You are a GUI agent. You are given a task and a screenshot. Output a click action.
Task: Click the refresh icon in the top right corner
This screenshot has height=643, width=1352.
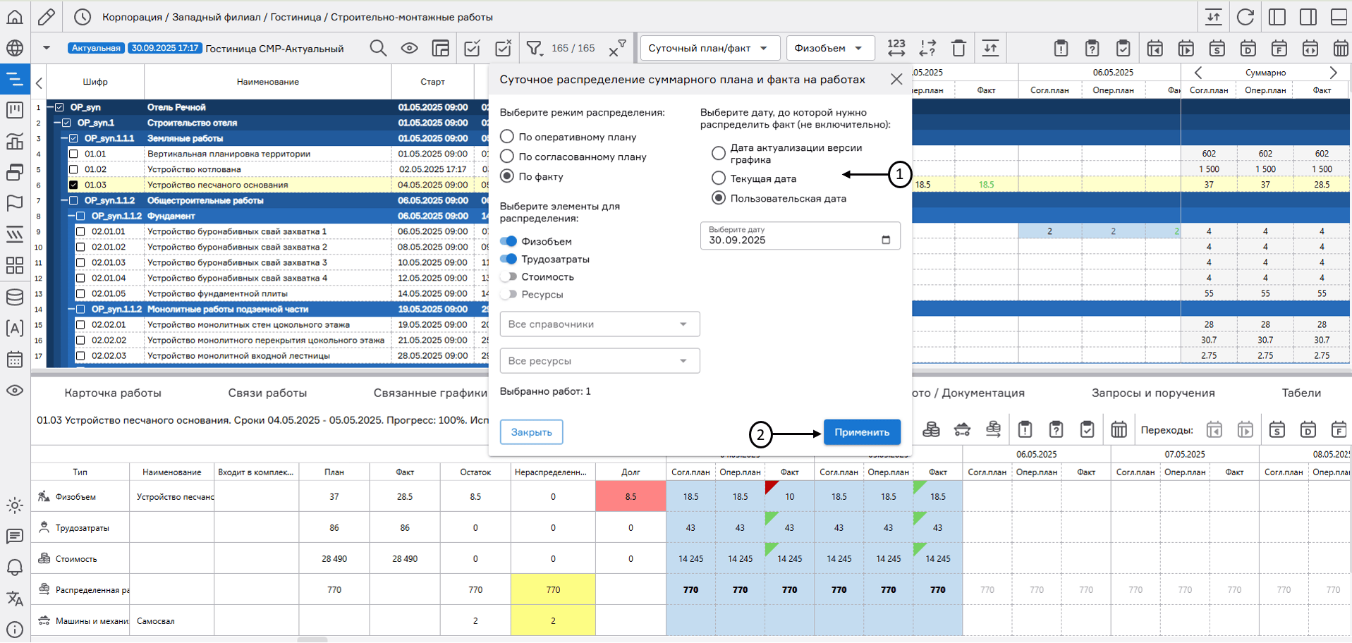pos(1246,16)
